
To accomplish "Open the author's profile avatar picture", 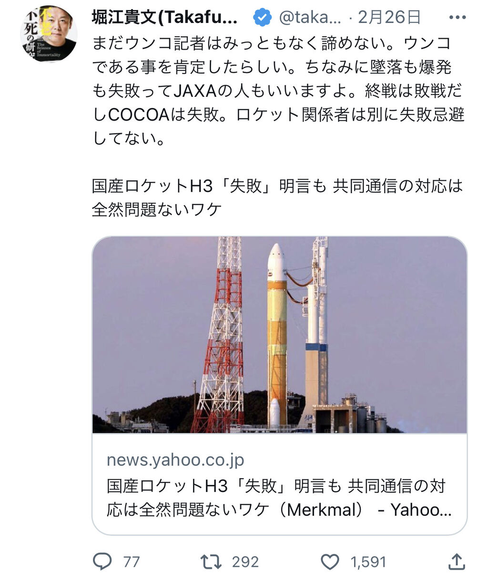I will [49, 32].
